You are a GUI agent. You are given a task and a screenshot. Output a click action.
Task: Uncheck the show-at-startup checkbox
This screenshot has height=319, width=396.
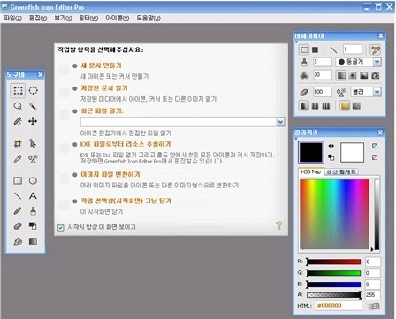click(61, 227)
